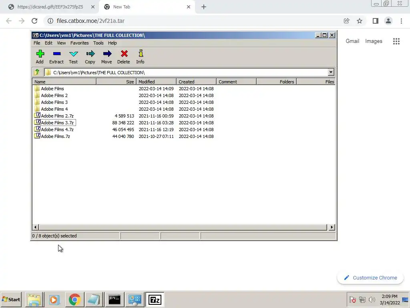Run the Test archive tool
Viewport: 410px width, 308px height.
(73, 57)
